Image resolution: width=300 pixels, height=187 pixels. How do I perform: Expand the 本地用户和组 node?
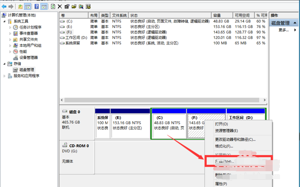coord(10,45)
